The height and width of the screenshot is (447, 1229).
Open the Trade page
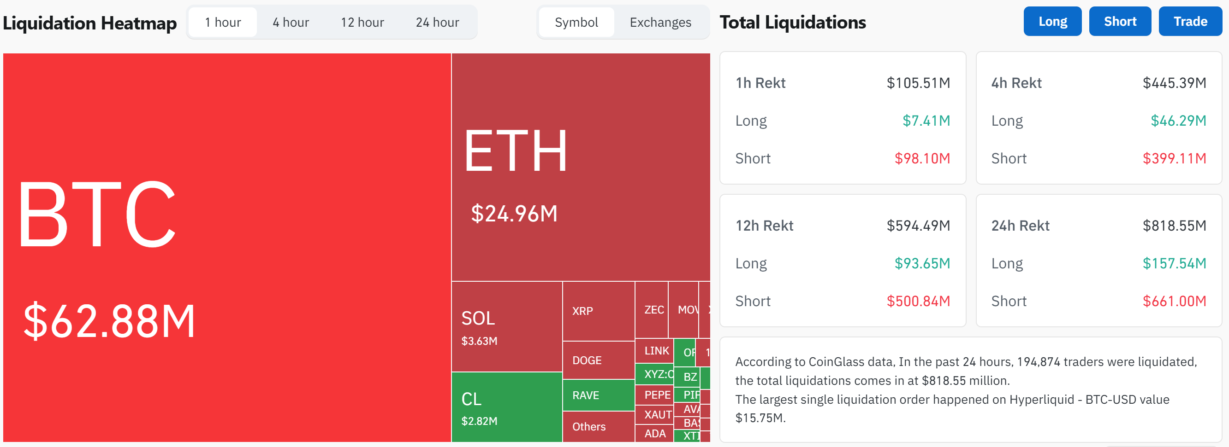pyautogui.click(x=1189, y=21)
